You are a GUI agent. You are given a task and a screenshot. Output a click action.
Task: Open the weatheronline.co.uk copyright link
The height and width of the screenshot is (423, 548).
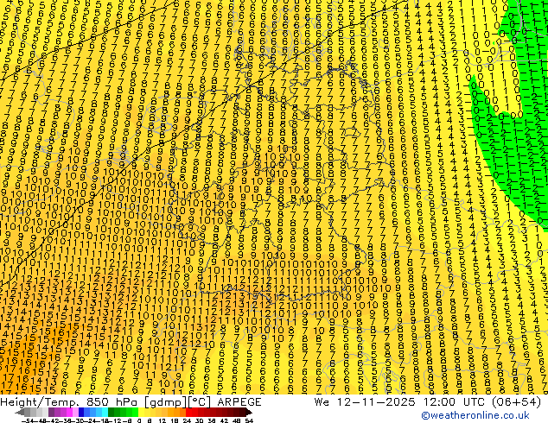tap(475, 415)
